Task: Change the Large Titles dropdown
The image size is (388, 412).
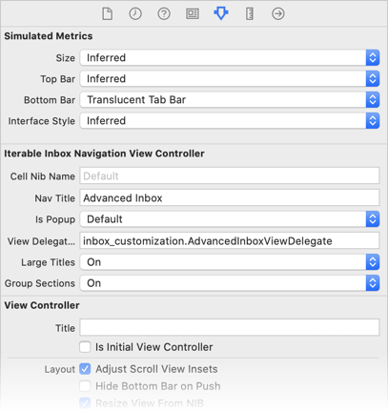Action: coord(230,262)
